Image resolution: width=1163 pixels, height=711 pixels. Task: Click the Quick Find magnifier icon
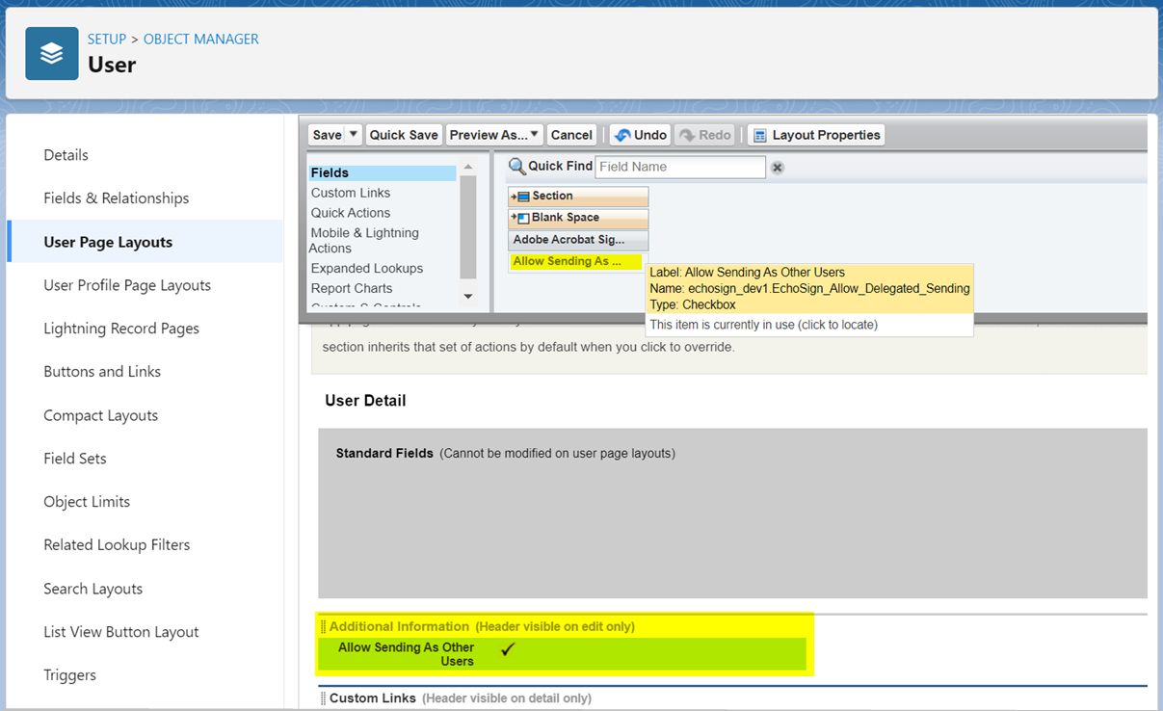[516, 167]
